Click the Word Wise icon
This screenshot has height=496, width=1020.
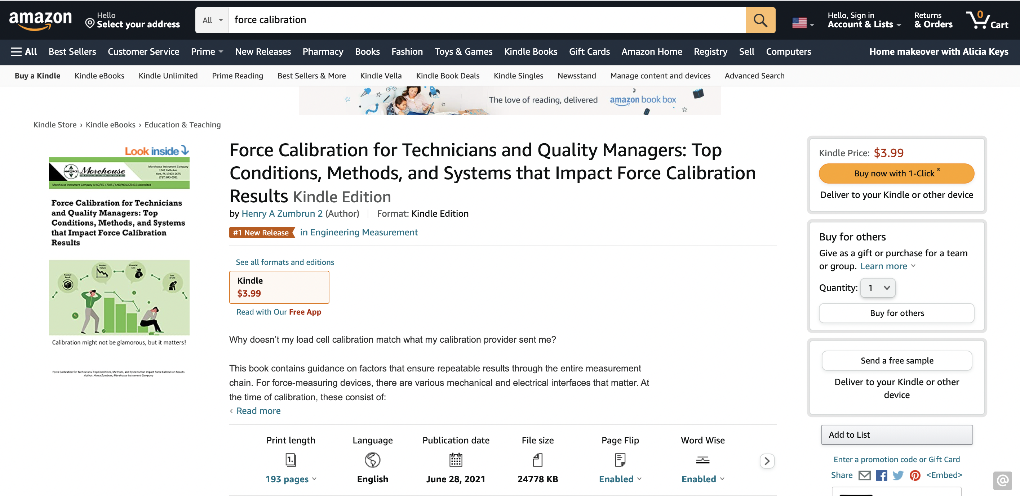coord(702,460)
